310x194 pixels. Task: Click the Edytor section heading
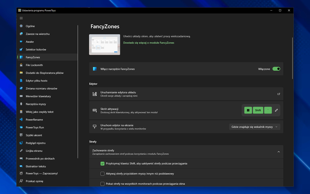tap(93, 84)
